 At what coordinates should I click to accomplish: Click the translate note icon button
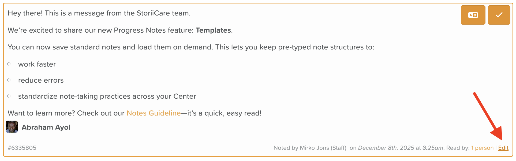pos(473,15)
